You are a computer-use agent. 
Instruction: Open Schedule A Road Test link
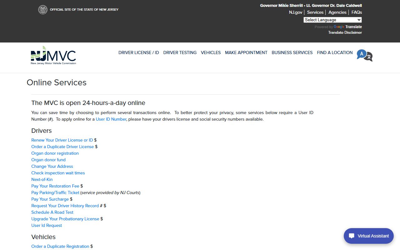[x=52, y=212]
